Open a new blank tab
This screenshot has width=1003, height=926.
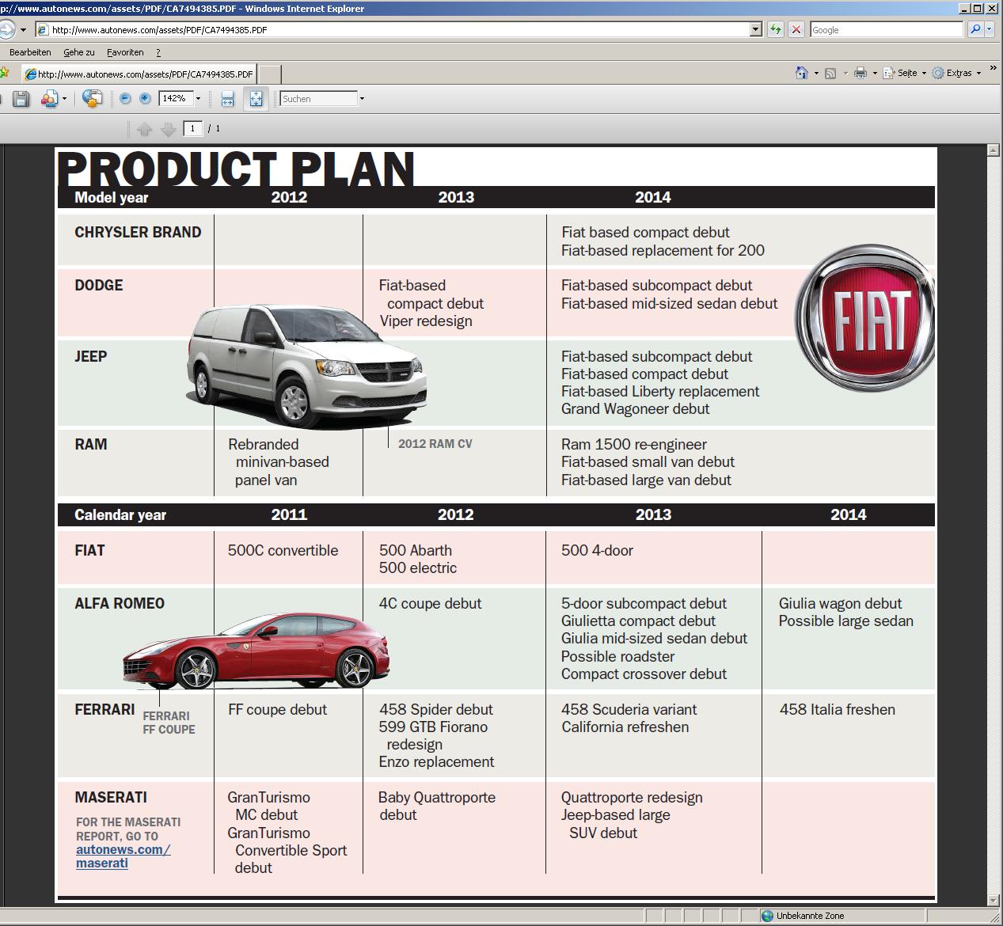coord(270,74)
